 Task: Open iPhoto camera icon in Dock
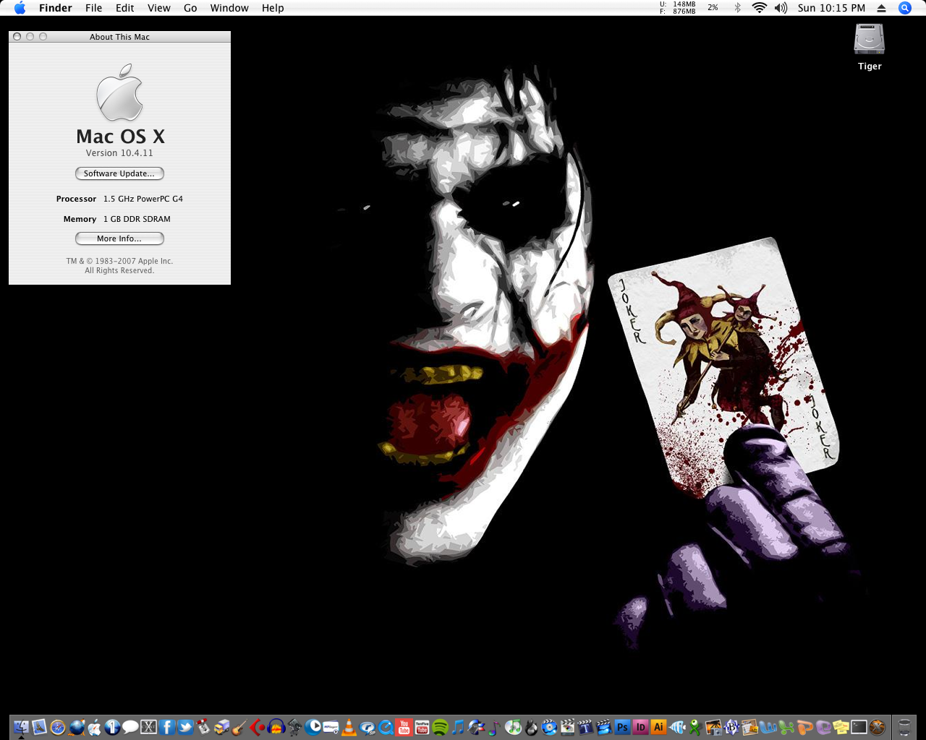pyautogui.click(x=713, y=727)
